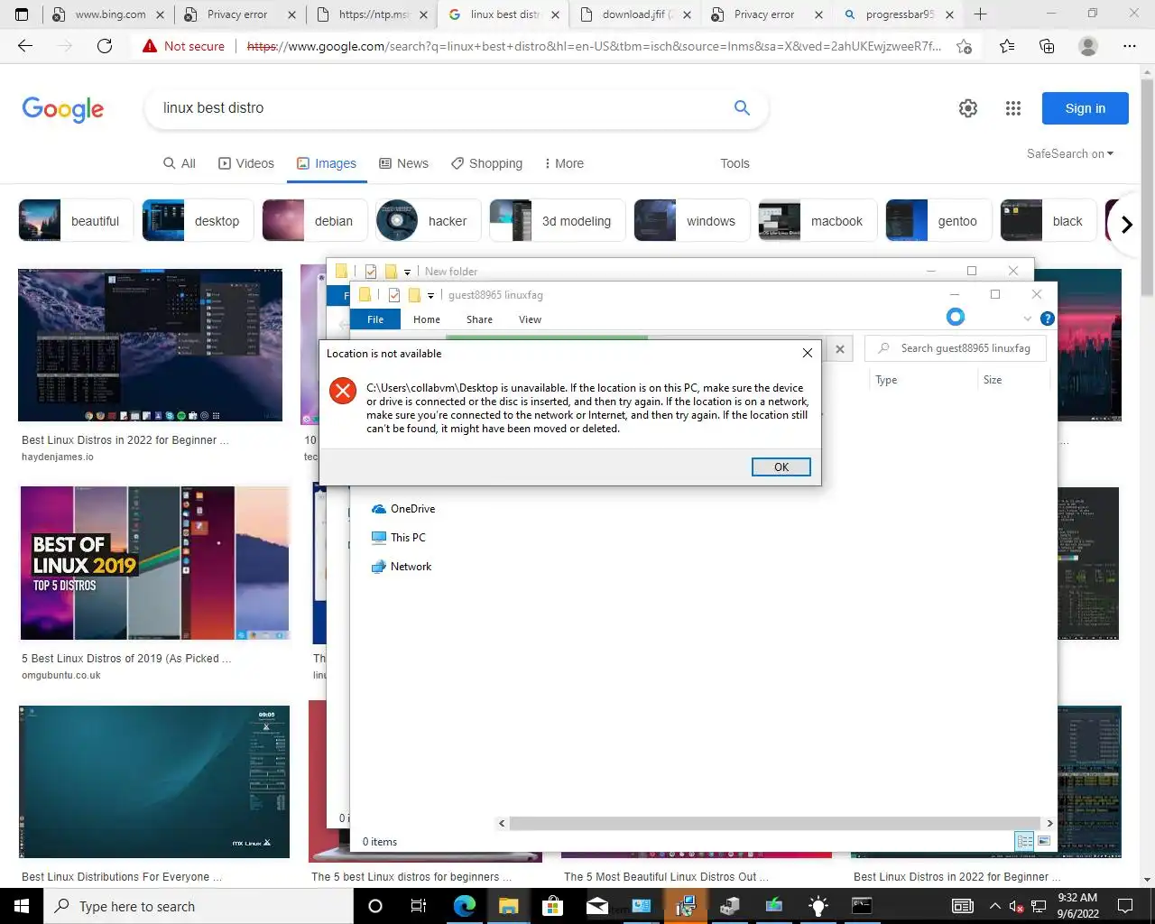Open Google settings gear icon
The image size is (1155, 924).
968,108
